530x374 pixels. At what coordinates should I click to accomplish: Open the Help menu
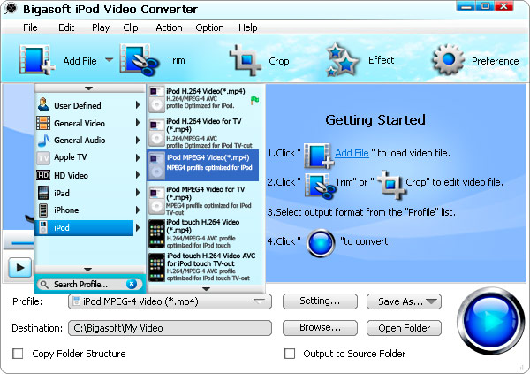[x=247, y=27]
